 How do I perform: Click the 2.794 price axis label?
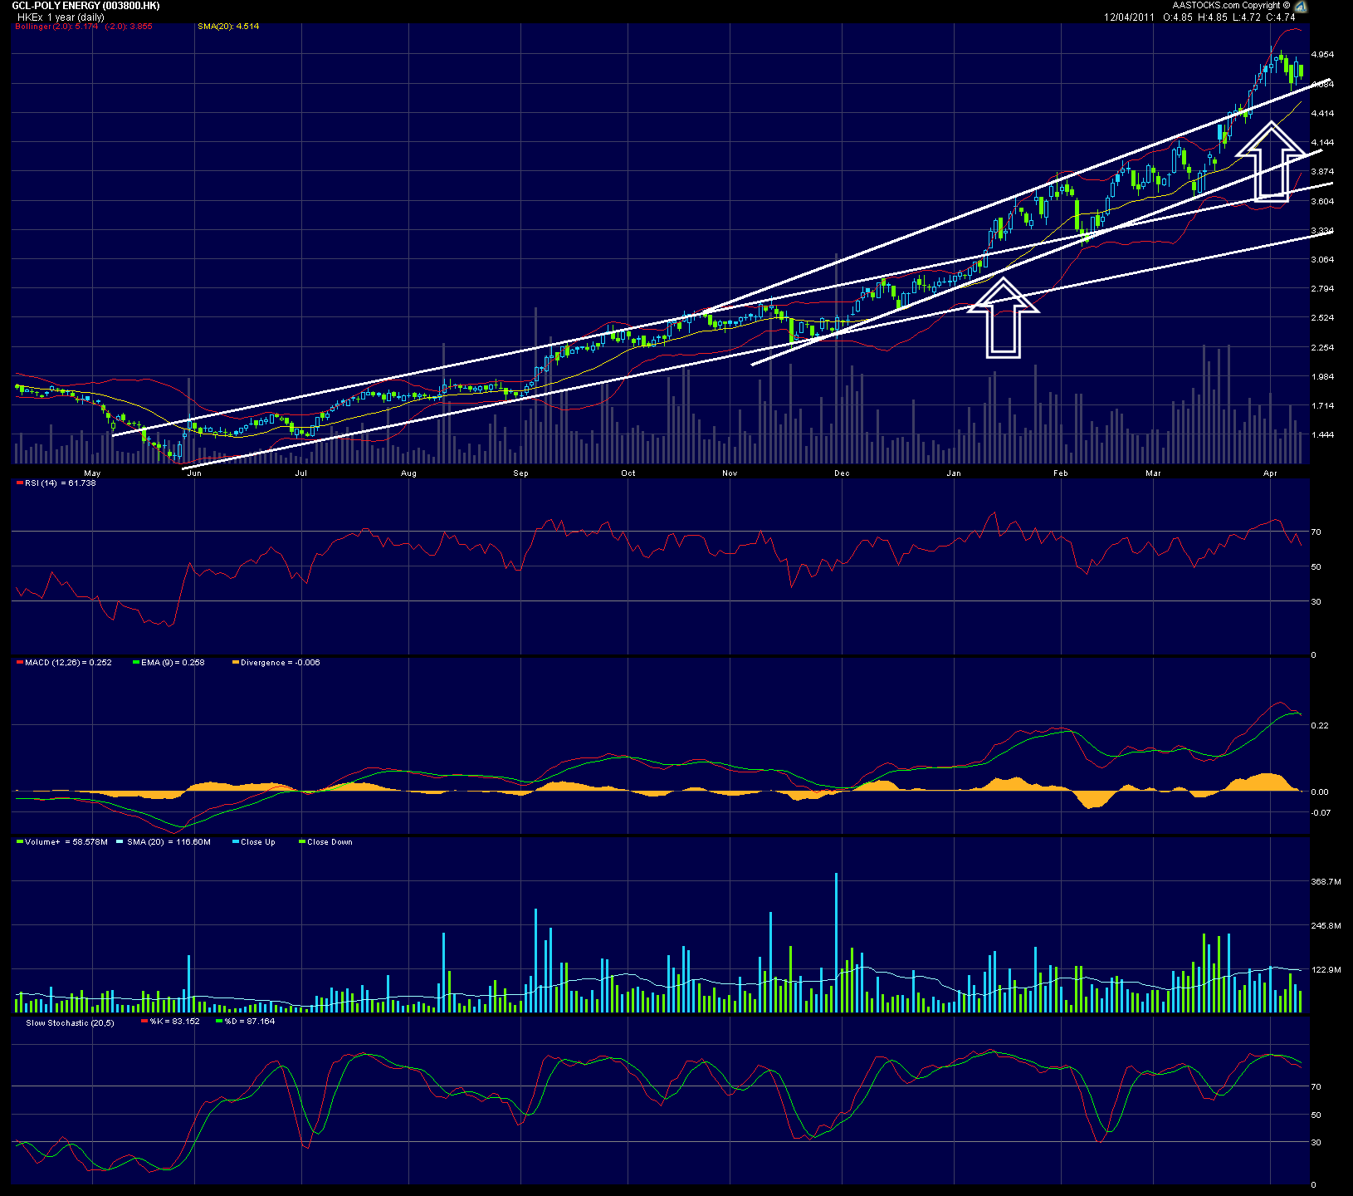(1322, 289)
